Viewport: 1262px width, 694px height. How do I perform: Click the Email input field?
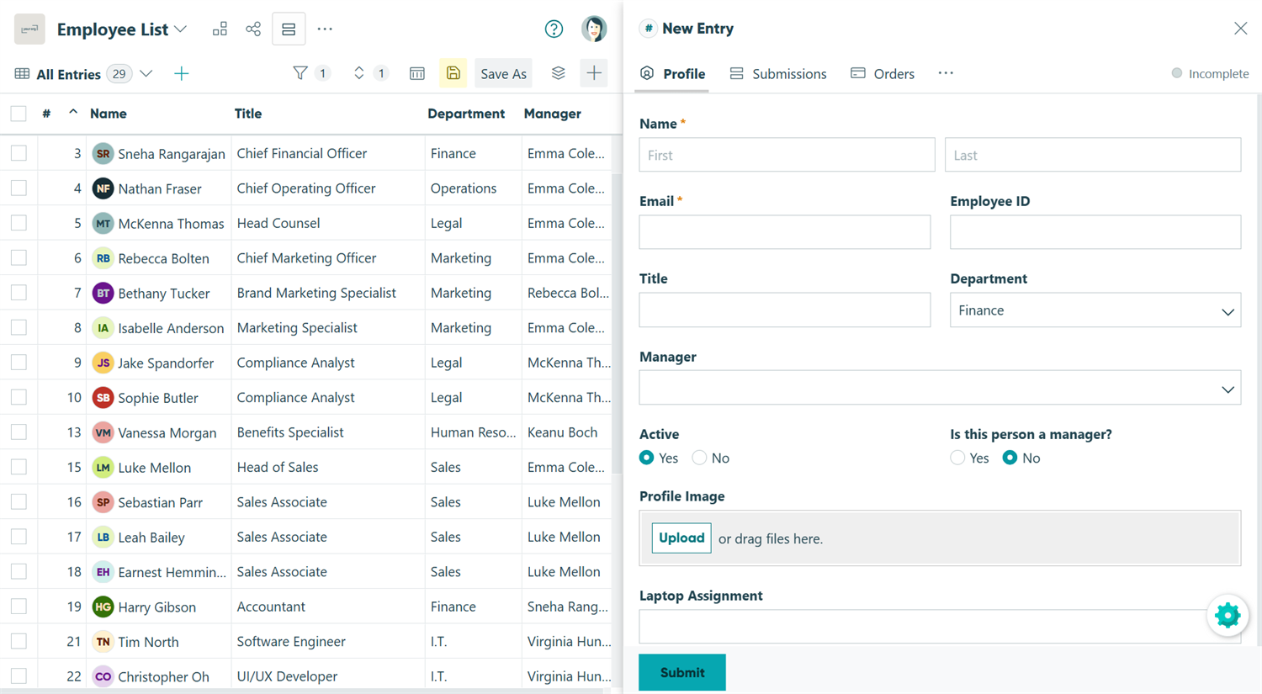point(785,232)
